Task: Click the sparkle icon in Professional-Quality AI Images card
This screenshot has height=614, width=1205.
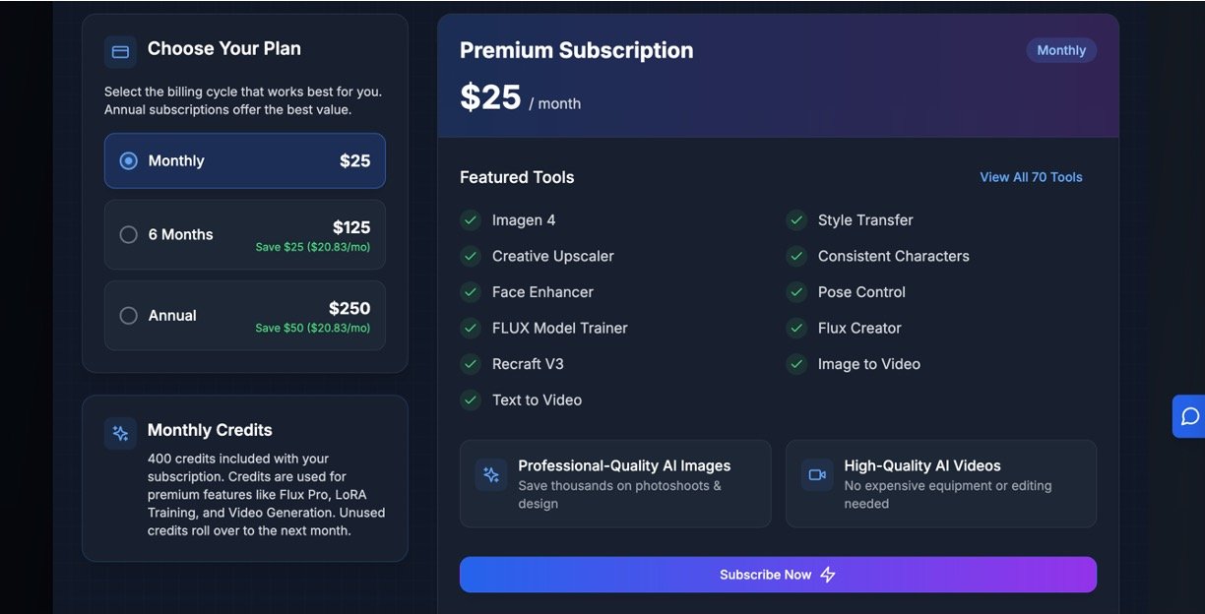Action: [x=490, y=474]
